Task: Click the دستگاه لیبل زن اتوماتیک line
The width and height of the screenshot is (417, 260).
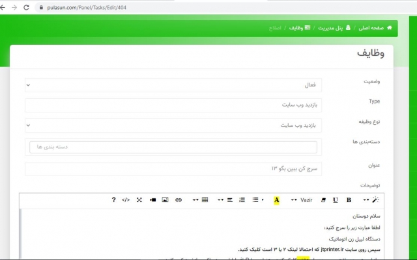Action: click(x=354, y=239)
